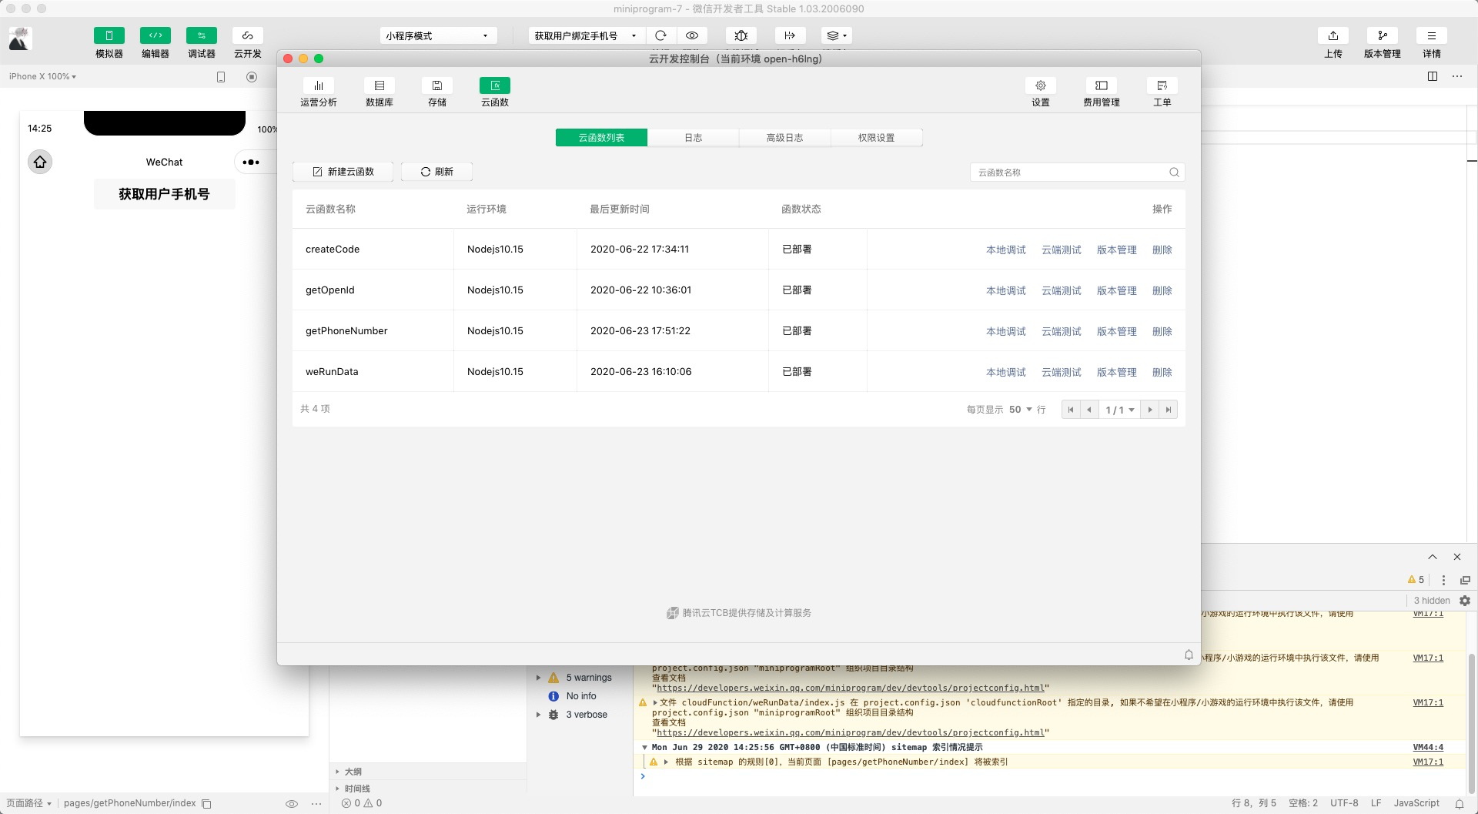The height and width of the screenshot is (814, 1478).
Task: Expand the 3 verbose console group
Action: coord(539,715)
